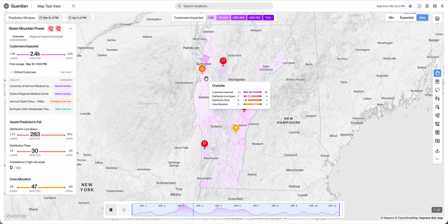Select the Expected scenario option

(x=407, y=18)
